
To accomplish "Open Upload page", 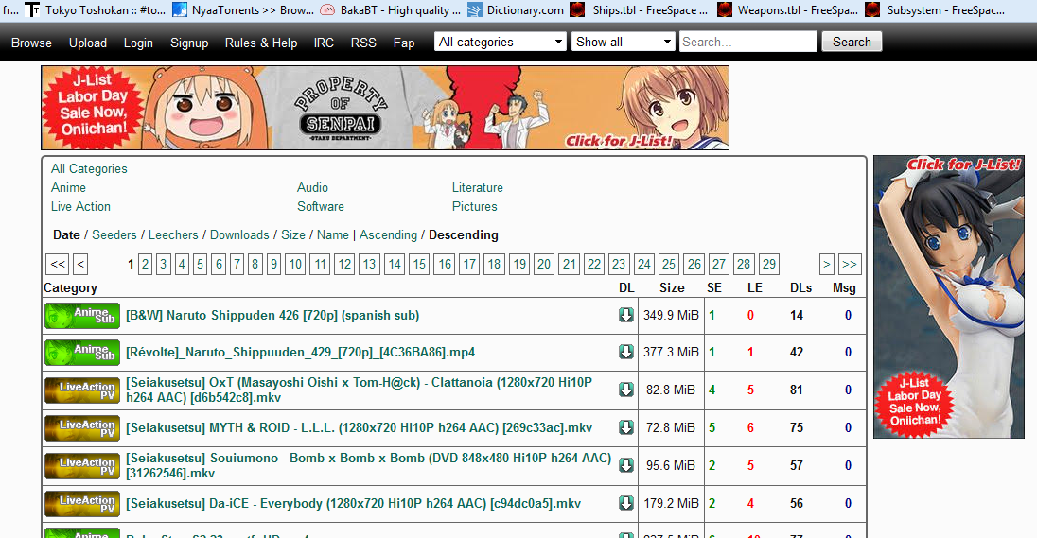I will (88, 43).
